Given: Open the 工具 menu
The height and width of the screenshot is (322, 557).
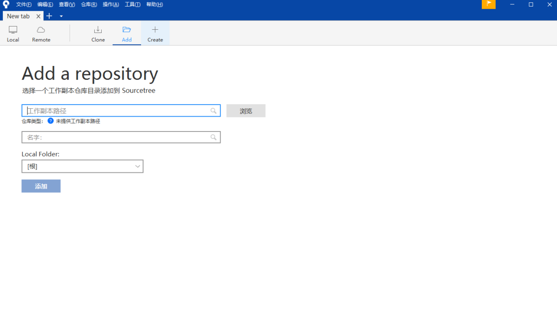Looking at the screenshot, I should coord(132,4).
